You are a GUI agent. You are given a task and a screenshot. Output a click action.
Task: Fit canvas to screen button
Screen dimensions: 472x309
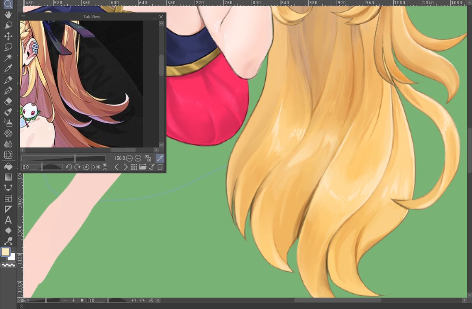(x=82, y=300)
